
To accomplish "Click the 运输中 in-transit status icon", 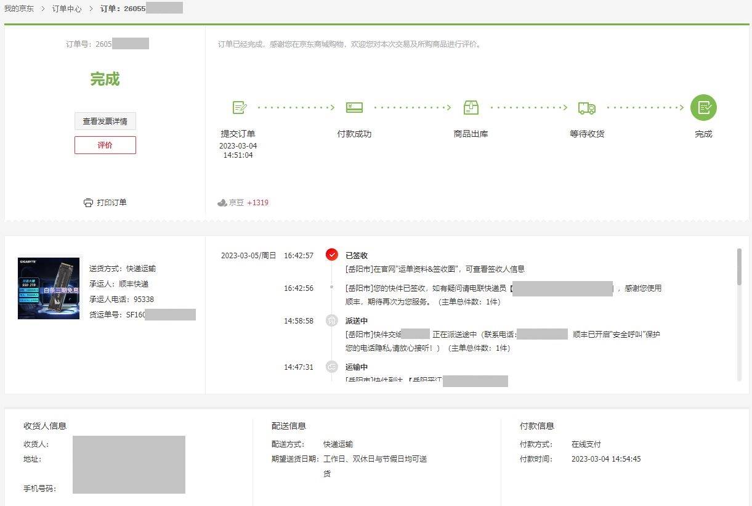I will coord(331,367).
